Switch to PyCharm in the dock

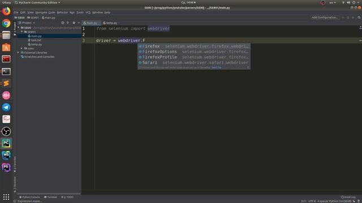point(6,143)
